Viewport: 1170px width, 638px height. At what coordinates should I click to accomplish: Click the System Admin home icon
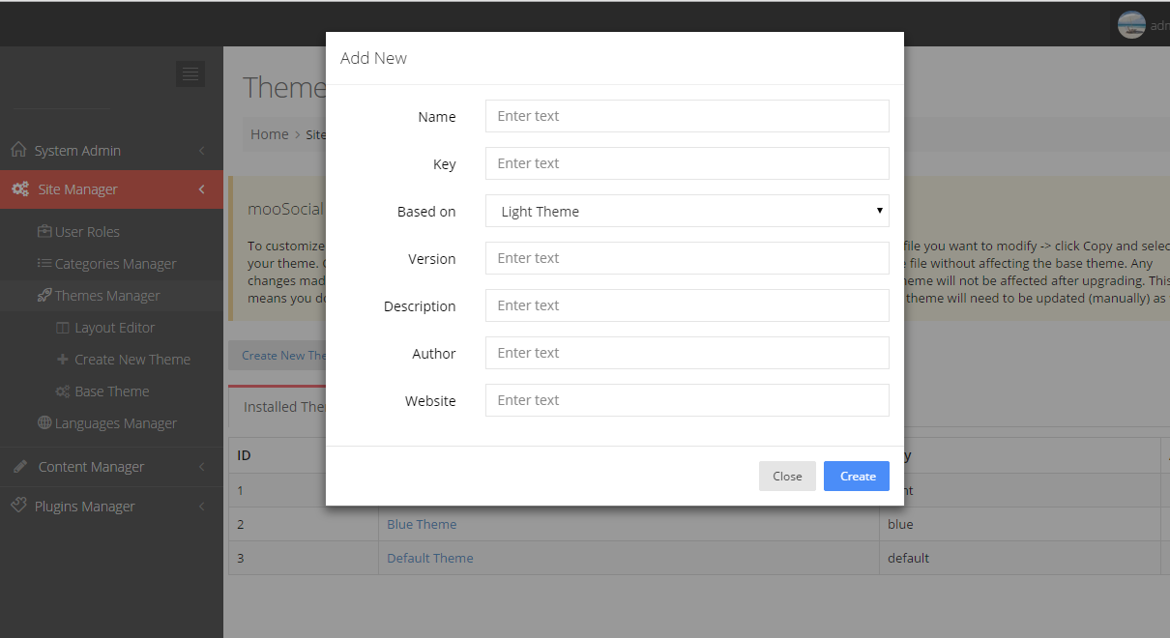[x=18, y=150]
